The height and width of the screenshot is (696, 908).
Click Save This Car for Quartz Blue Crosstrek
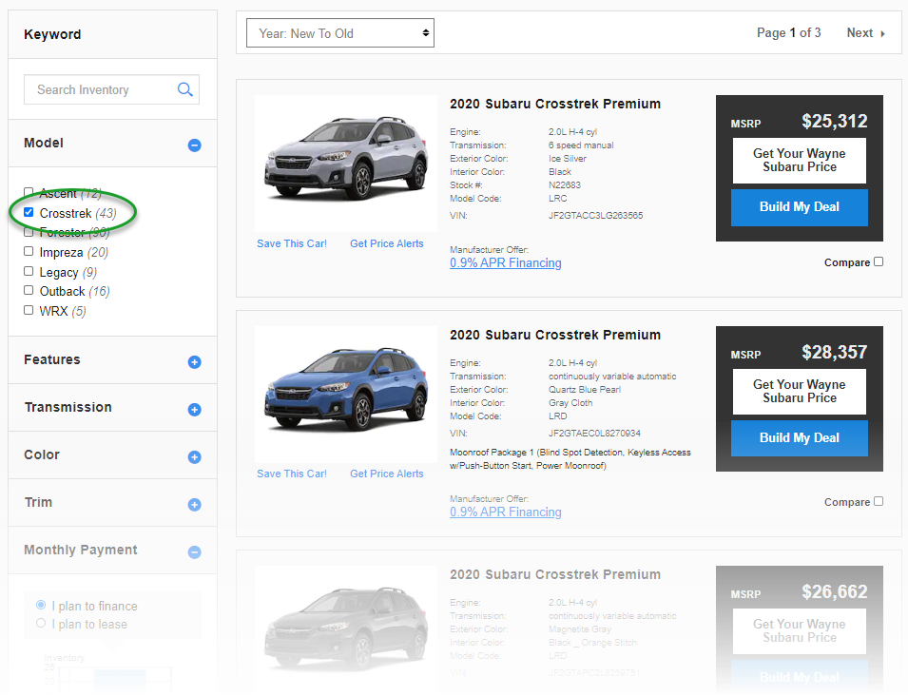coord(292,474)
